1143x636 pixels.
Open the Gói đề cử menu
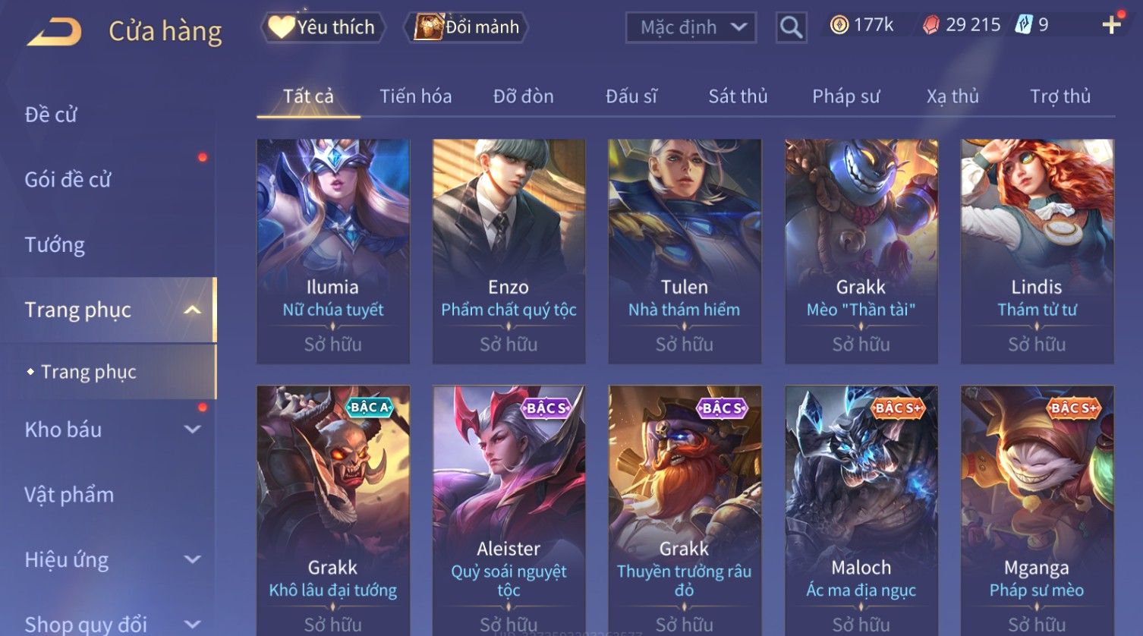(68, 180)
